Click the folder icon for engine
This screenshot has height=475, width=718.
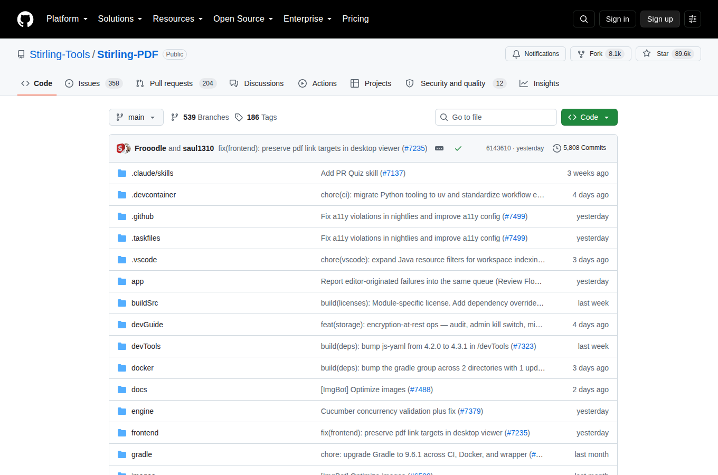click(x=122, y=411)
